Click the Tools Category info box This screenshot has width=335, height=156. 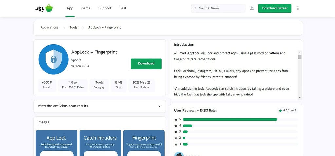pos(99,85)
